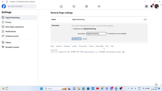Click the Name row label
This screenshot has width=162, height=91.
coord(54,19)
